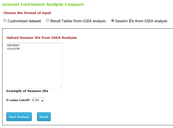The height and width of the screenshot is (128, 173).
Task: Place cursor on the 421014038 line
Action: point(13,49)
